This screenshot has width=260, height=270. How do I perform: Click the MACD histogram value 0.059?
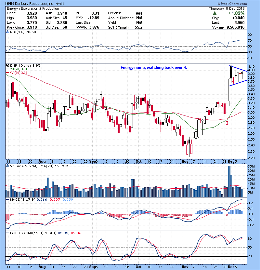click(x=68, y=199)
